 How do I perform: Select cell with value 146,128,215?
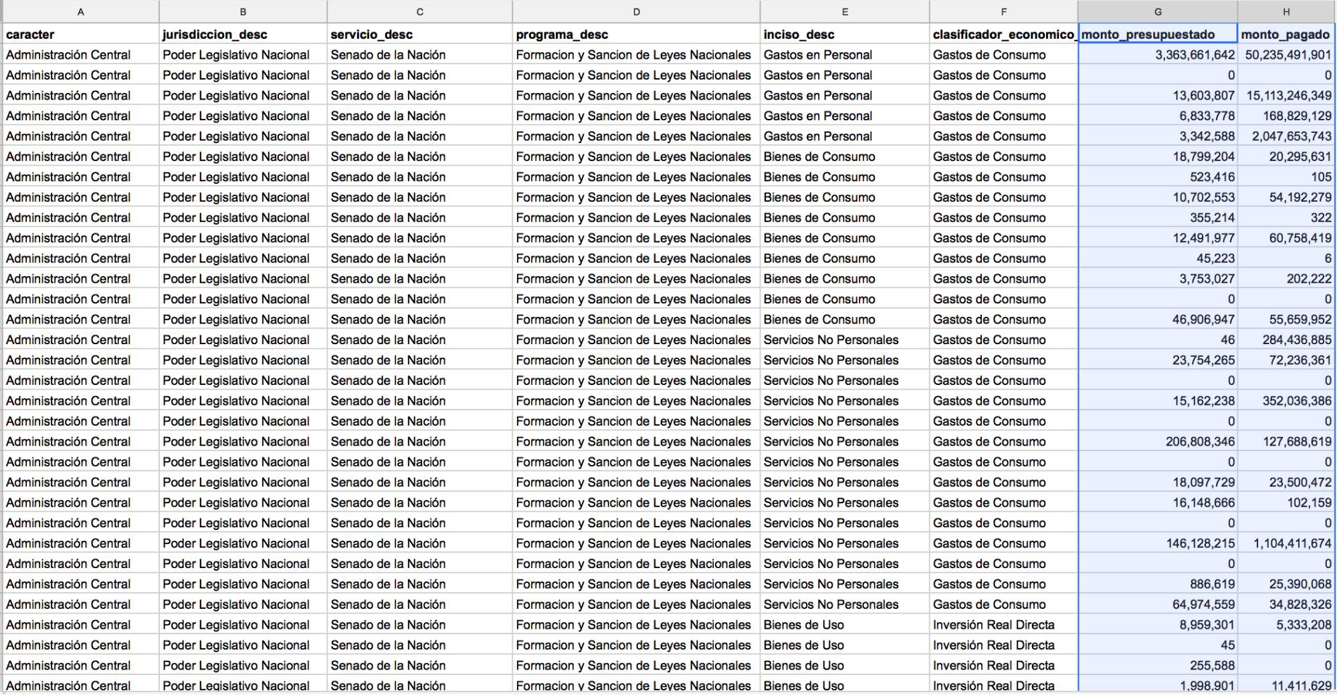1158,543
